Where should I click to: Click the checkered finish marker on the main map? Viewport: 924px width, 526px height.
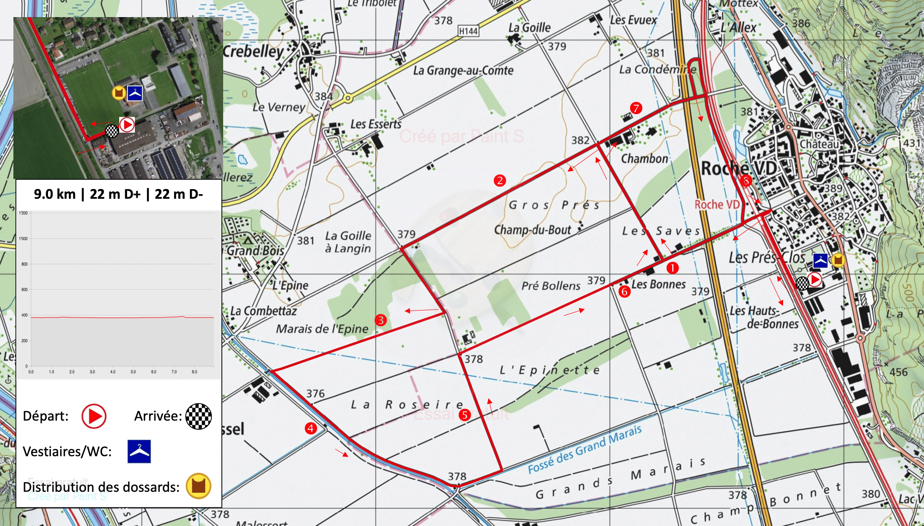pos(802,283)
